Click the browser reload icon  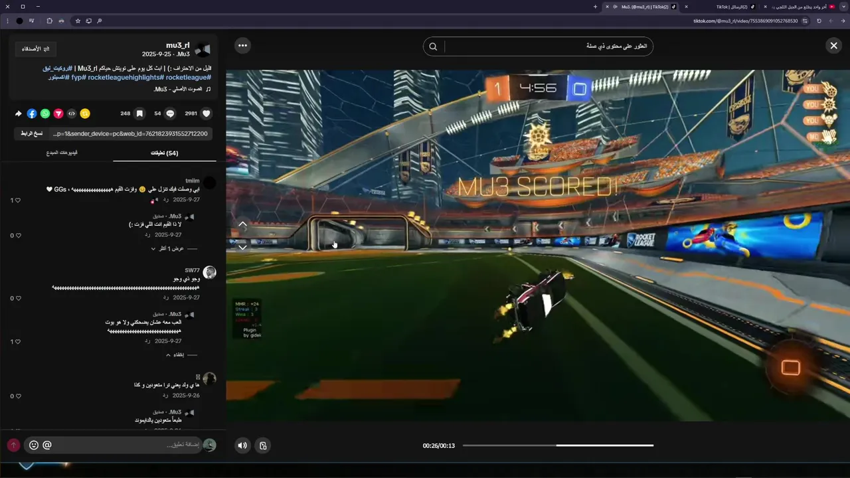[x=819, y=21]
